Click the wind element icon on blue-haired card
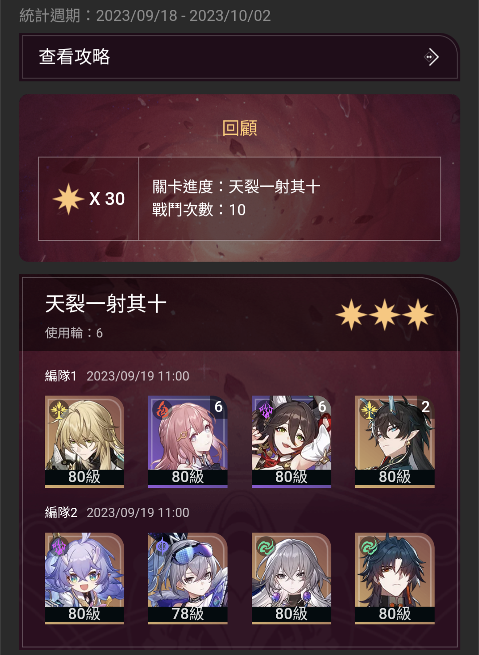The image size is (479, 655). (x=369, y=546)
